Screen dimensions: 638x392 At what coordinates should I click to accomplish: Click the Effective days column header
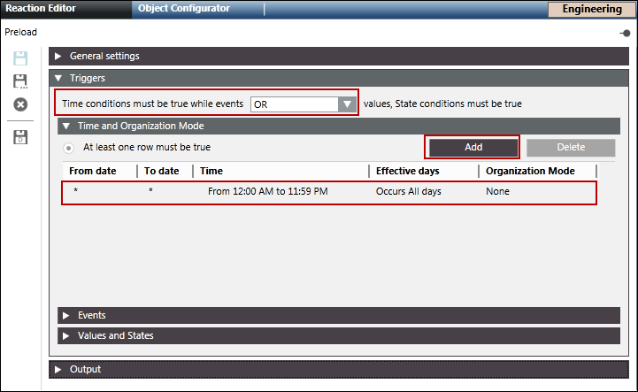[x=407, y=171]
